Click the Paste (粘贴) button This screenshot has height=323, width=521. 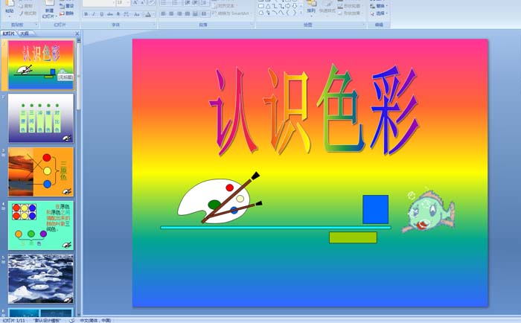click(x=9, y=8)
